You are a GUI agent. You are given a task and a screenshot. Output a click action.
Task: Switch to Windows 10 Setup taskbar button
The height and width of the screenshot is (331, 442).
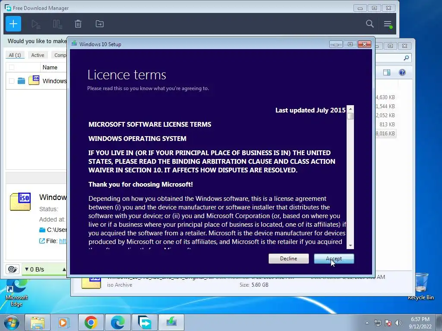pos(171,322)
